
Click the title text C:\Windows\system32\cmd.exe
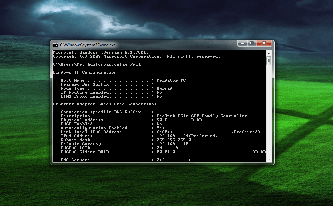click(x=88, y=45)
